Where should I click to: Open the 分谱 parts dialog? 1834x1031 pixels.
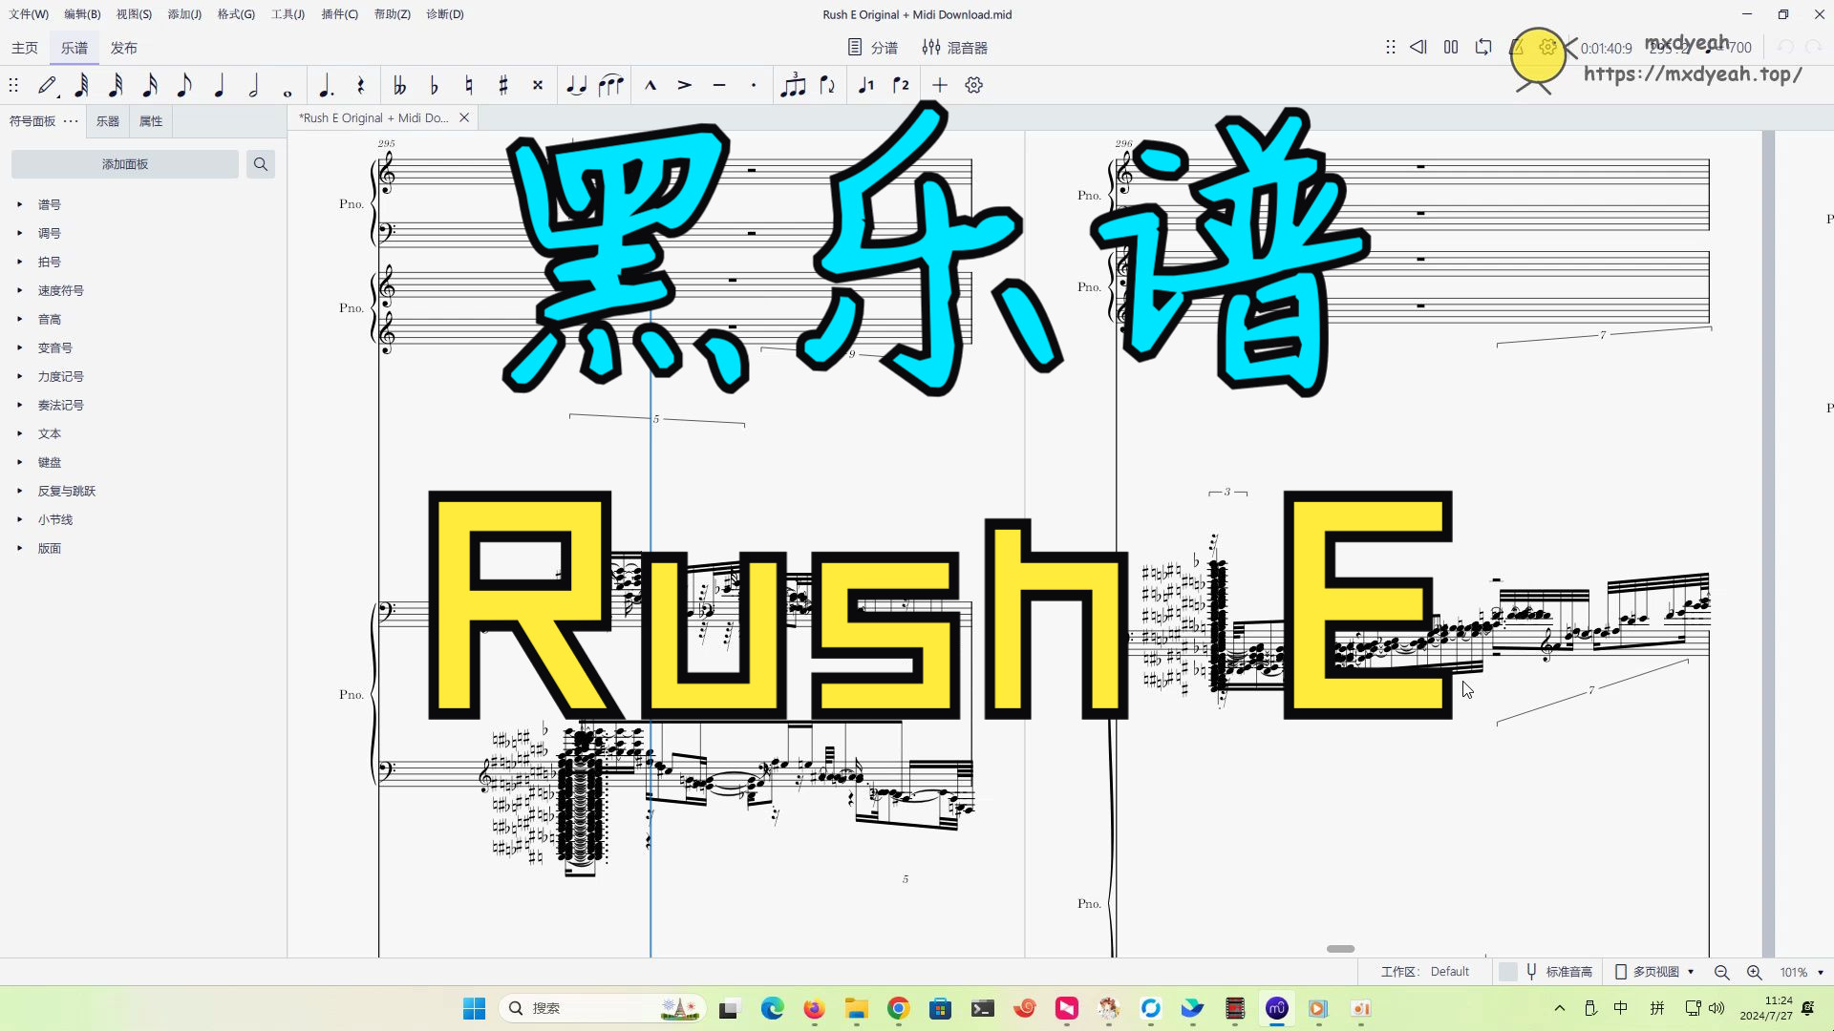[873, 48]
